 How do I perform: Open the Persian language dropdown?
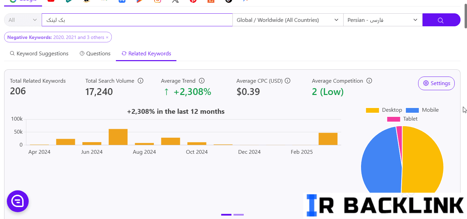tap(383, 20)
